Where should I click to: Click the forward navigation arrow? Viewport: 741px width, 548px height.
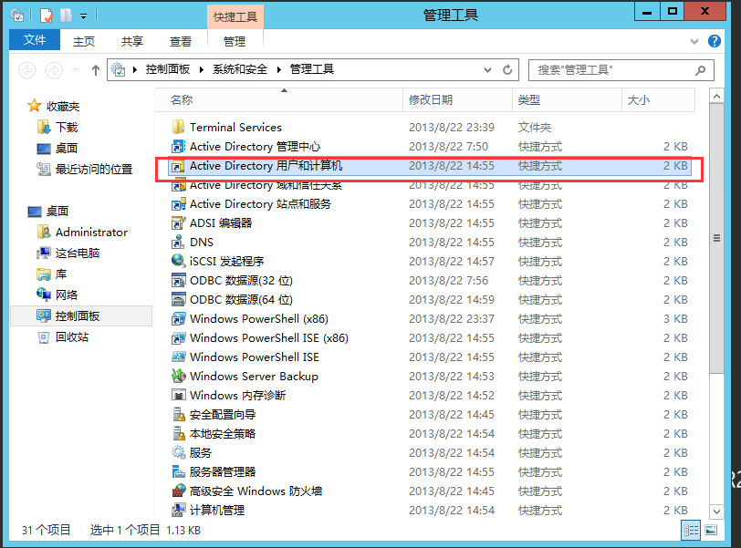pyautogui.click(x=54, y=70)
